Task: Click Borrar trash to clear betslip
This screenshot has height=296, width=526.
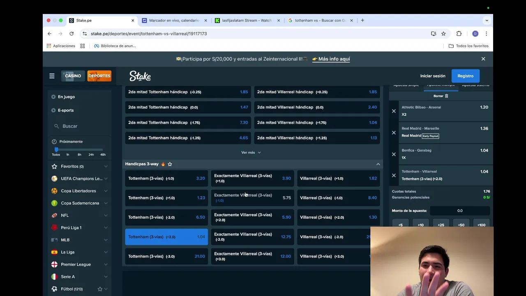Action: pyautogui.click(x=441, y=96)
